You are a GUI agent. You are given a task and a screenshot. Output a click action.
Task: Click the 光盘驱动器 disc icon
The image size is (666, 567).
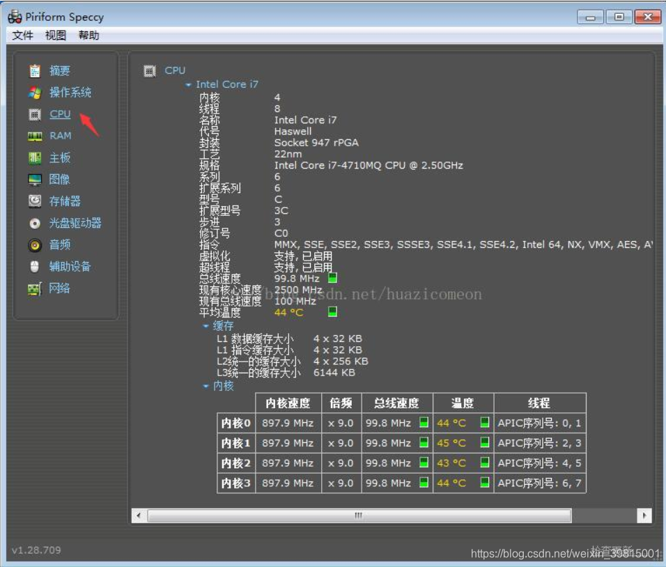(x=35, y=224)
